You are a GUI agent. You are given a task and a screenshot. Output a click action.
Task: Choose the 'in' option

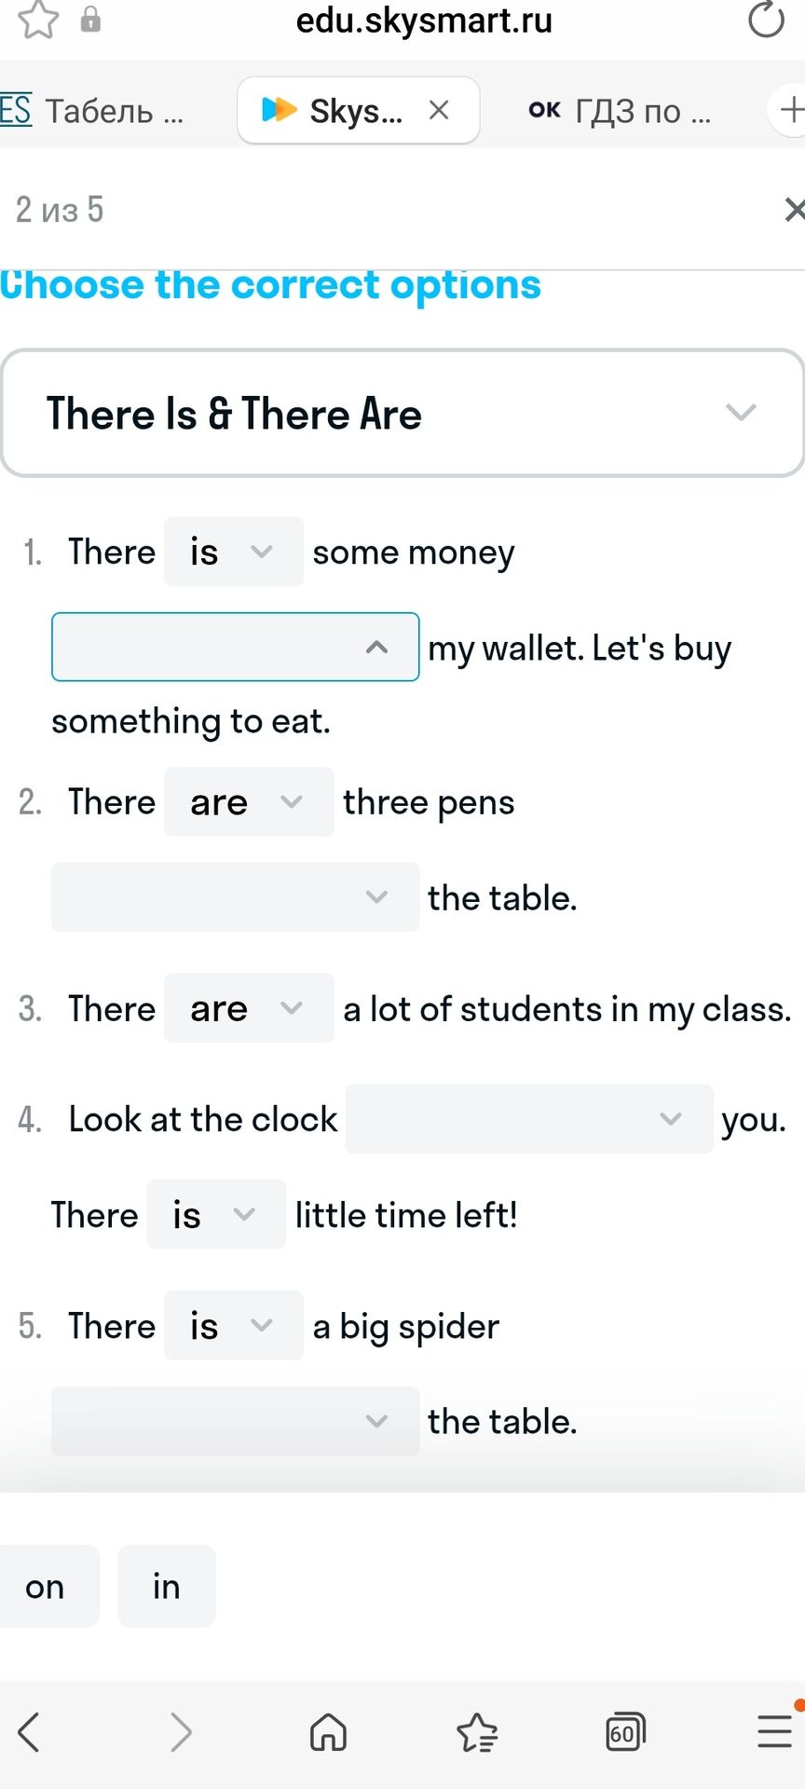[x=167, y=1586]
